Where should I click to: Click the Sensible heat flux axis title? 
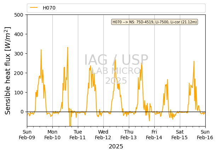(x=8, y=71)
